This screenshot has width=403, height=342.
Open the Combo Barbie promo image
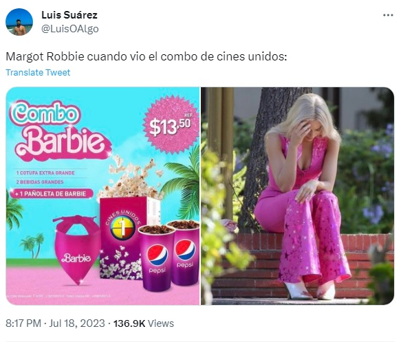point(102,196)
